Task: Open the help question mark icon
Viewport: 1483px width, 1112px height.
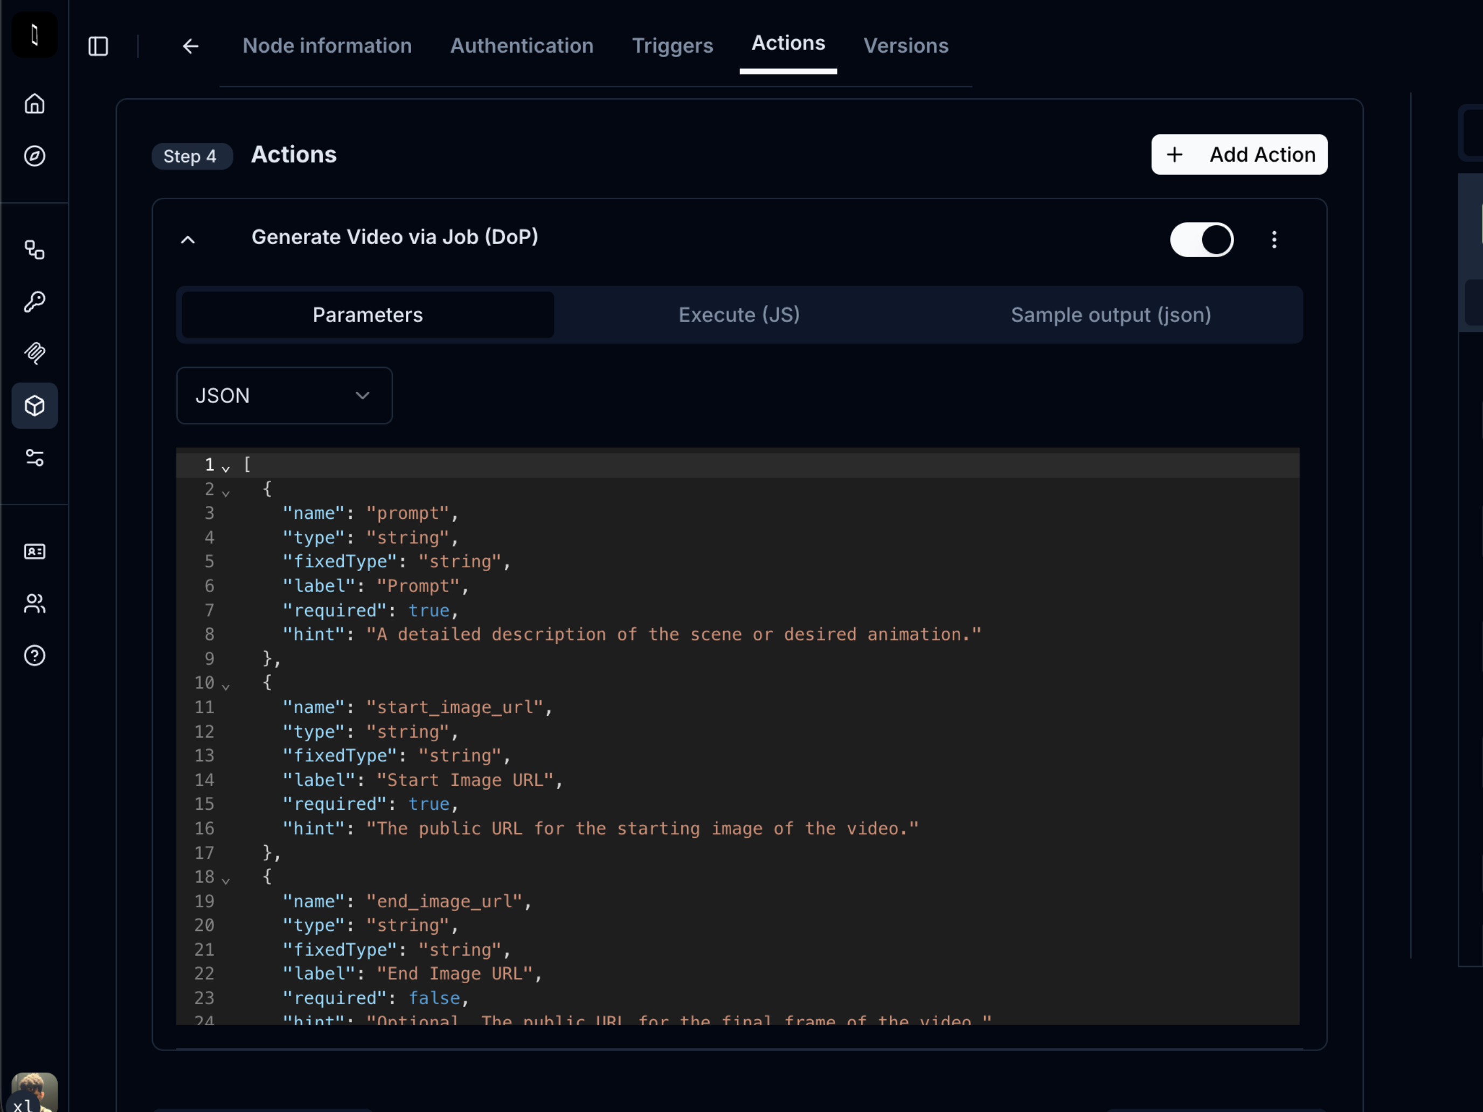Action: coord(34,655)
